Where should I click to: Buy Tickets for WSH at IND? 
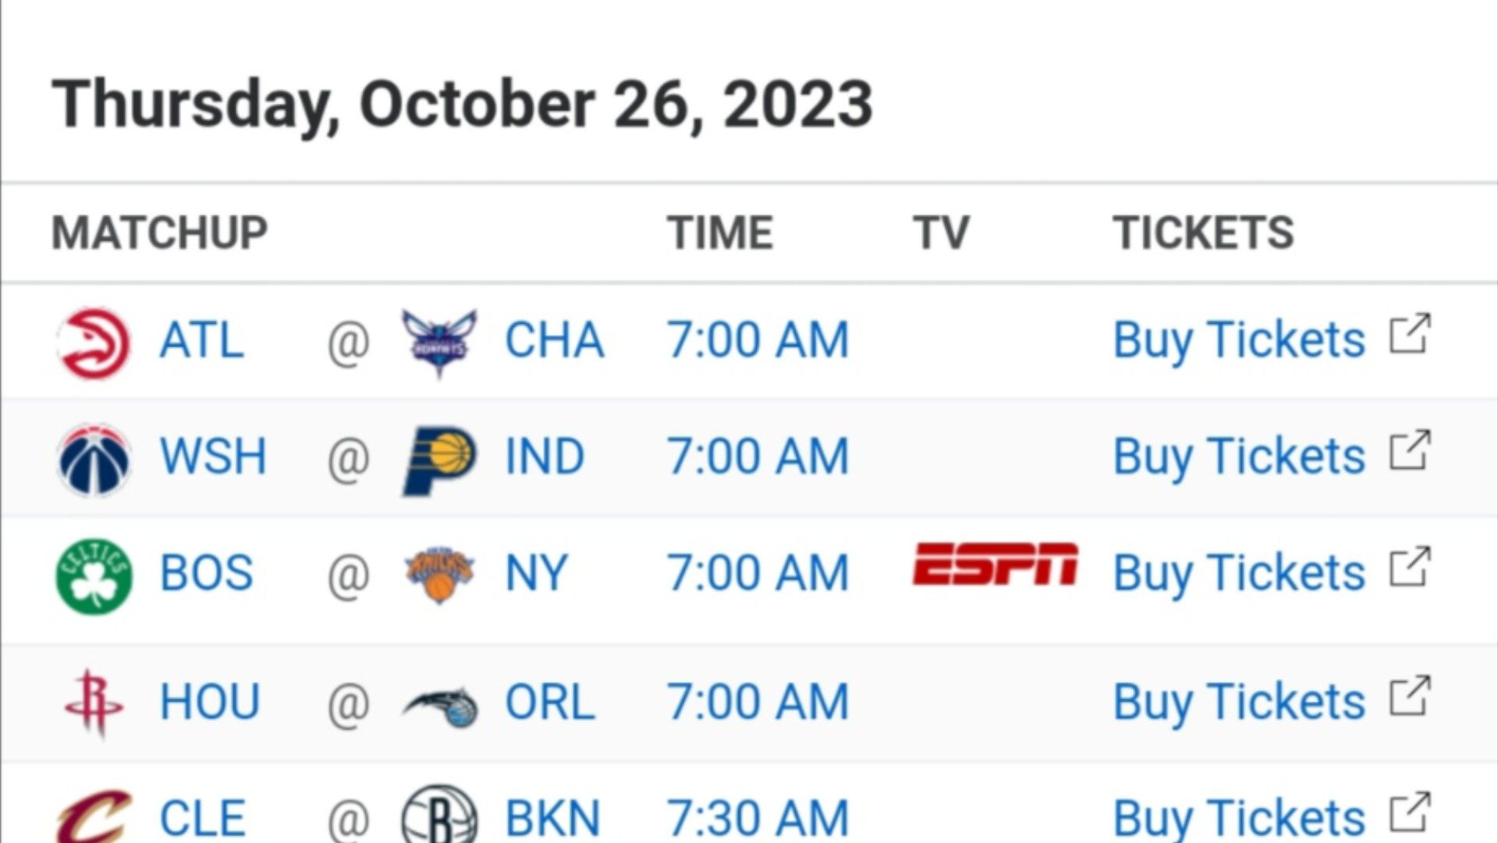1239,456
